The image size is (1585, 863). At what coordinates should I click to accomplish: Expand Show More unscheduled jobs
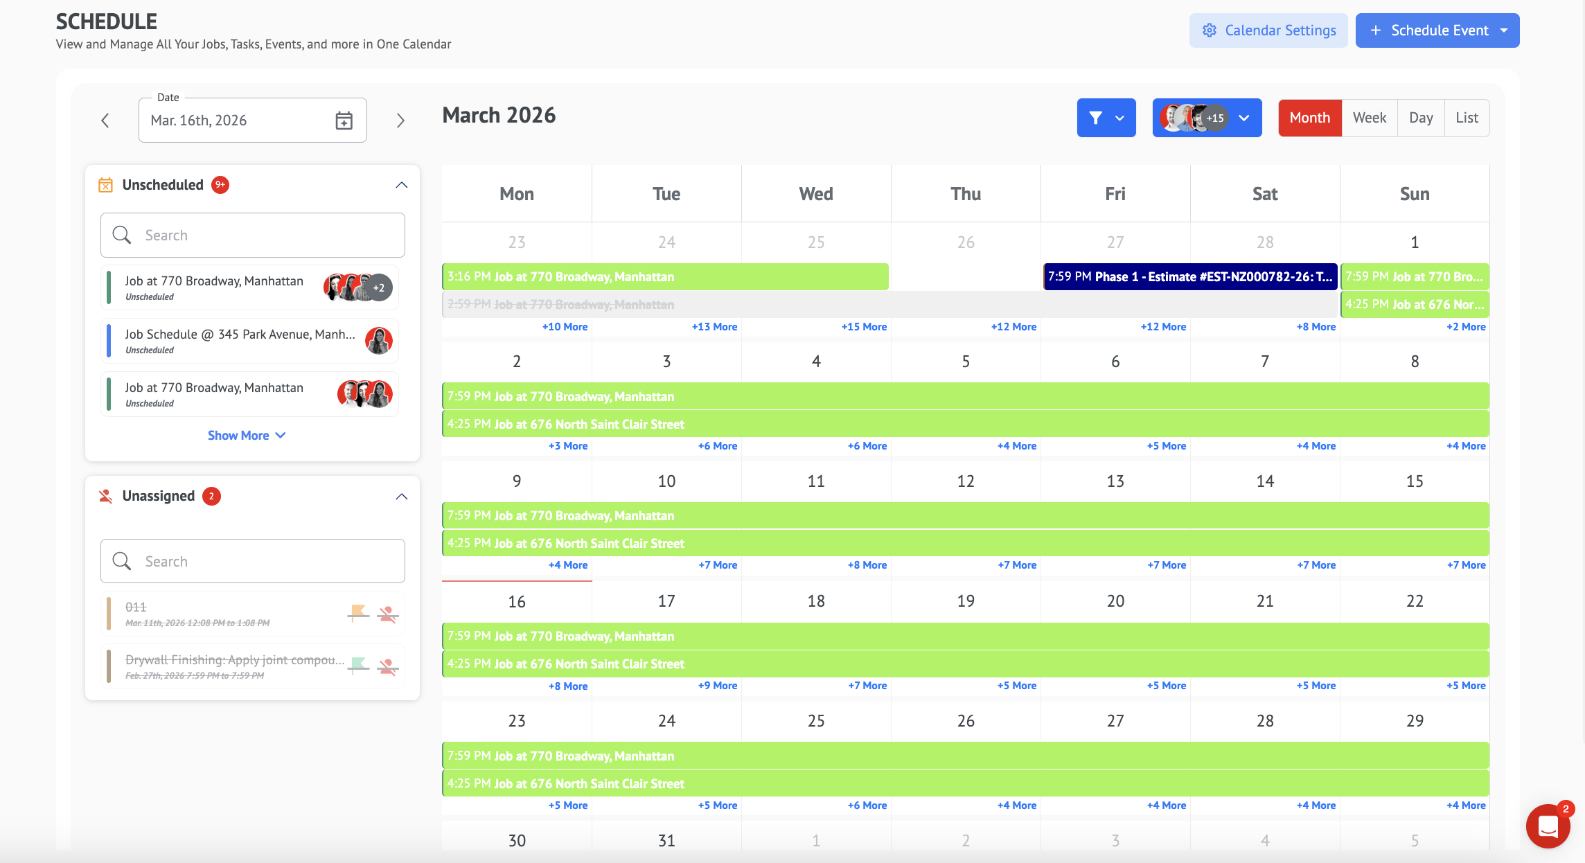247,435
